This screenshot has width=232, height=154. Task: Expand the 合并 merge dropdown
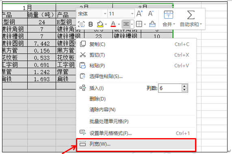(174, 24)
